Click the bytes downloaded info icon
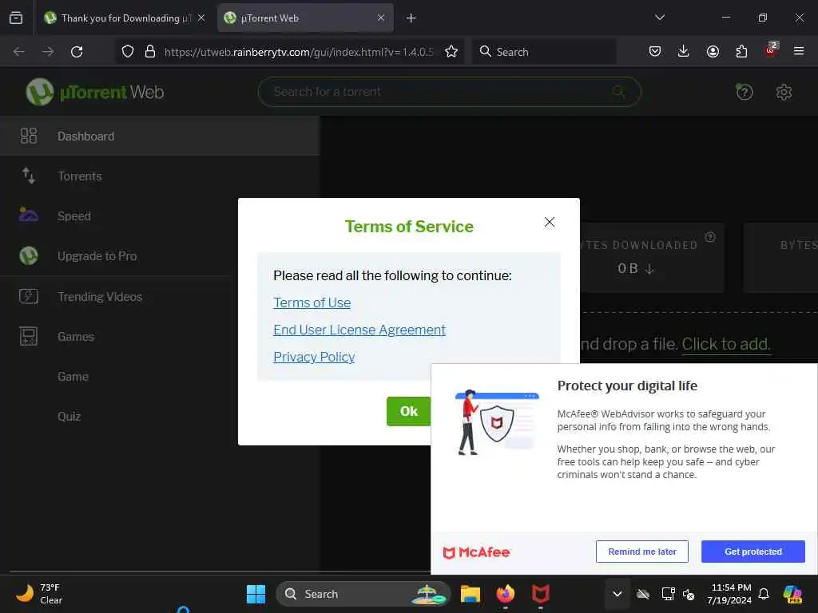The image size is (818, 613). (x=710, y=237)
